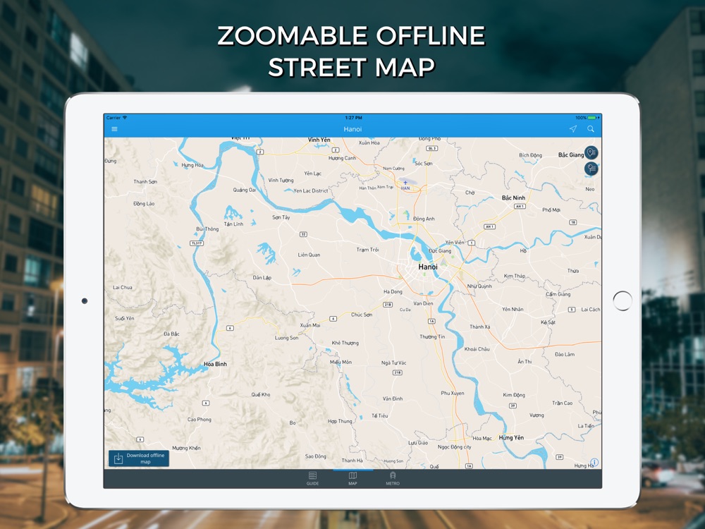Image resolution: width=705 pixels, height=529 pixels.
Task: Open the search magnifier icon
Action: point(591,128)
